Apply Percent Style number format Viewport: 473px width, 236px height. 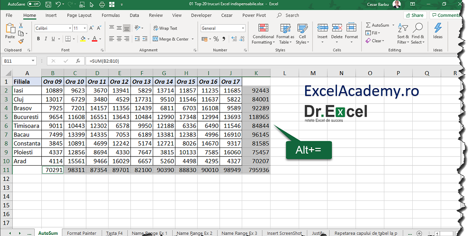point(216,39)
